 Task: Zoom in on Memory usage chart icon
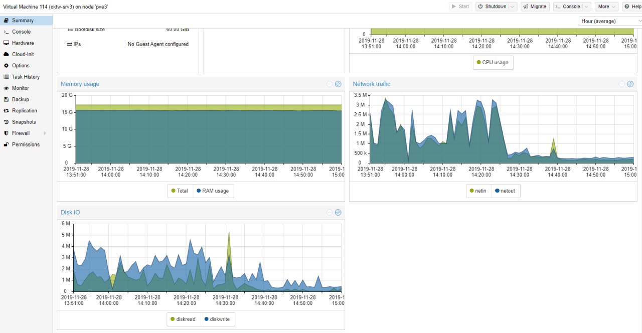point(338,84)
